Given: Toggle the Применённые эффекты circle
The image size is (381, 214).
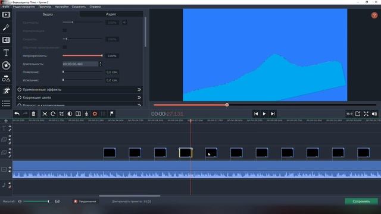Looking at the screenshot, I should 20,90.
